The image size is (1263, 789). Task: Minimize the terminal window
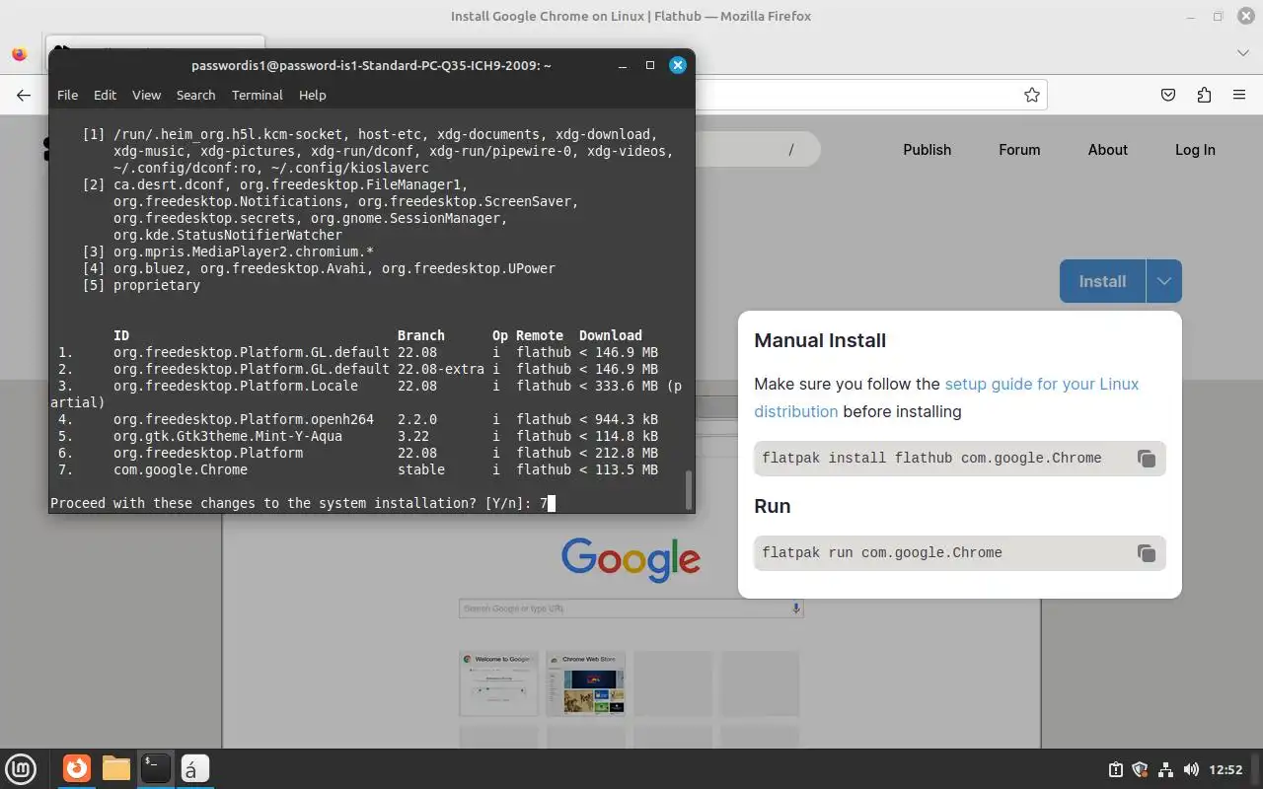click(x=623, y=65)
